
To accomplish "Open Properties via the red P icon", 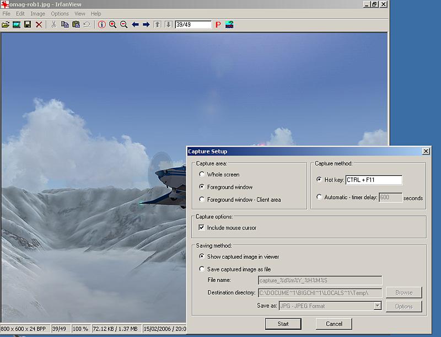I will pos(218,25).
